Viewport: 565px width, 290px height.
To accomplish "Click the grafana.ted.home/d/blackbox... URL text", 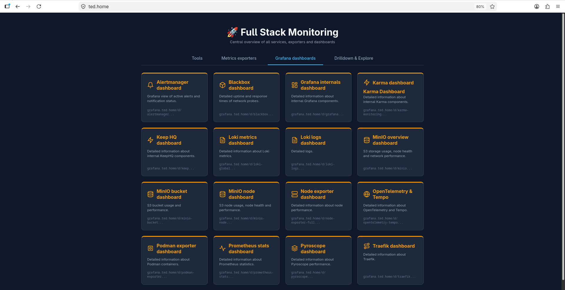I will pos(246,114).
